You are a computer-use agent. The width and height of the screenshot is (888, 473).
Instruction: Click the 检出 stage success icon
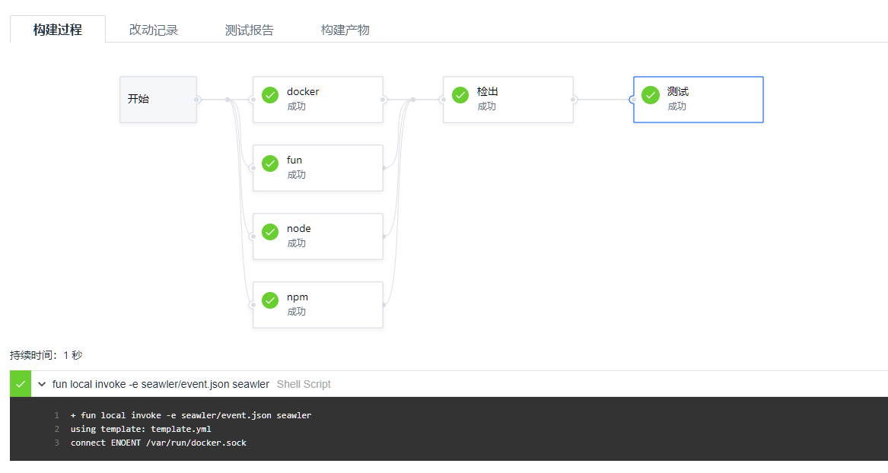(460, 95)
